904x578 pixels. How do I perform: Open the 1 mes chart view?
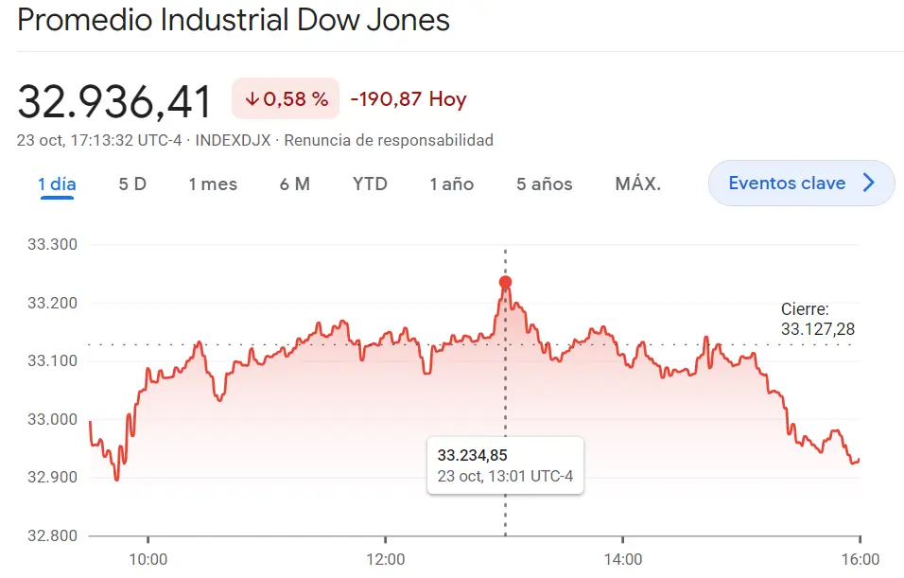click(x=213, y=184)
